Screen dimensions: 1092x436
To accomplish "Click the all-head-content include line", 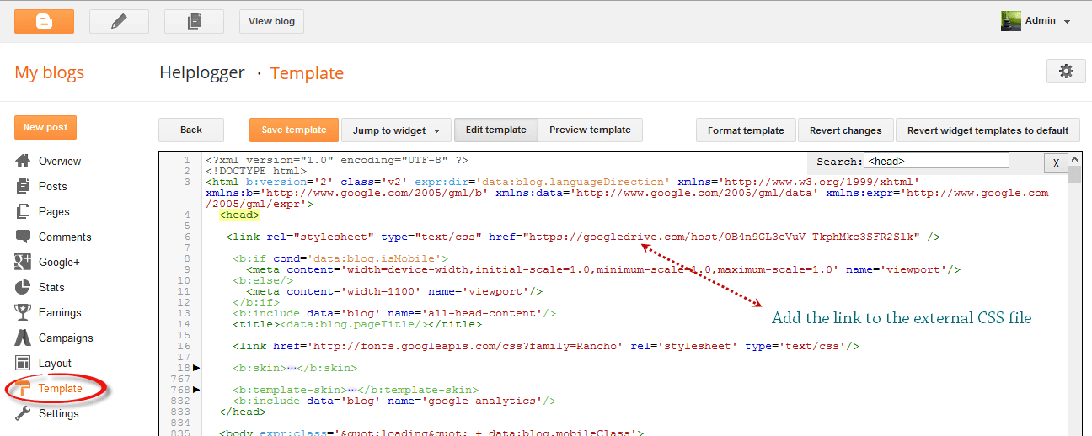I will (x=394, y=313).
